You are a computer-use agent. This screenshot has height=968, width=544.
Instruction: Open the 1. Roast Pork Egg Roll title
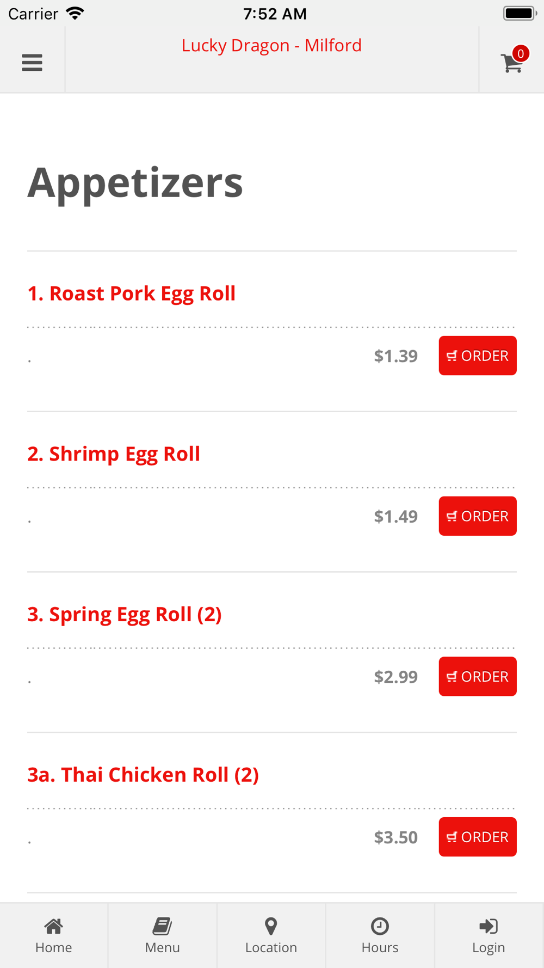point(132,293)
